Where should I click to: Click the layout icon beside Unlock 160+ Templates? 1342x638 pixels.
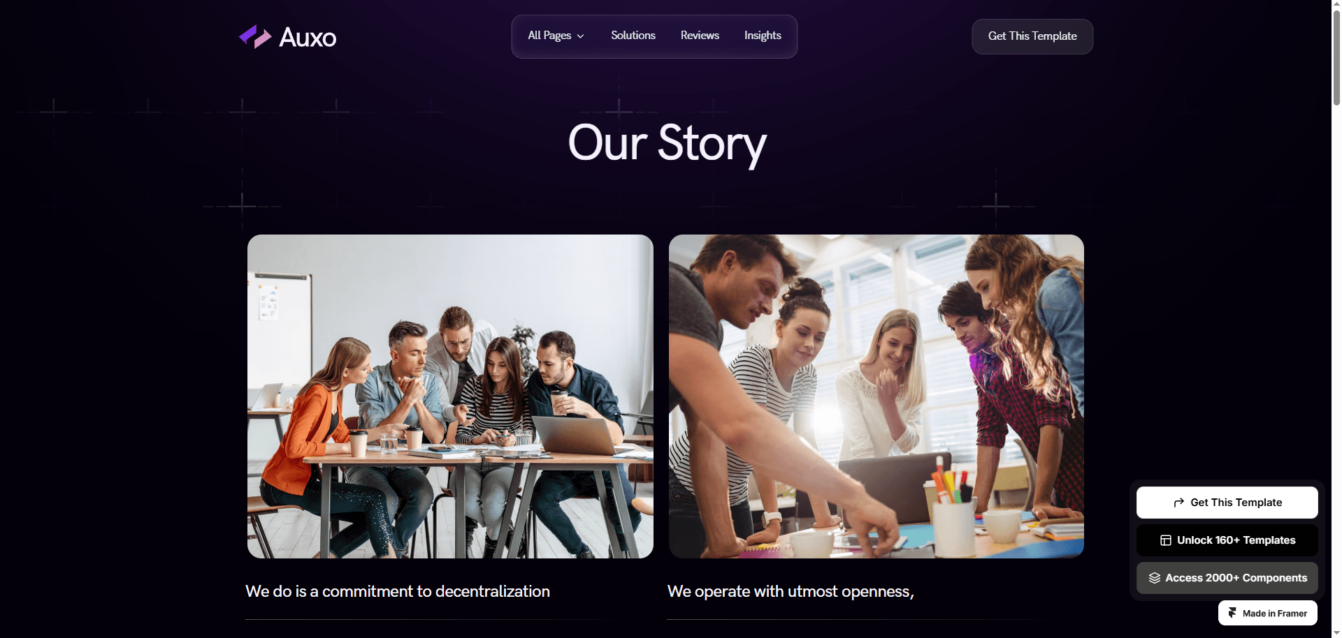[1166, 540]
